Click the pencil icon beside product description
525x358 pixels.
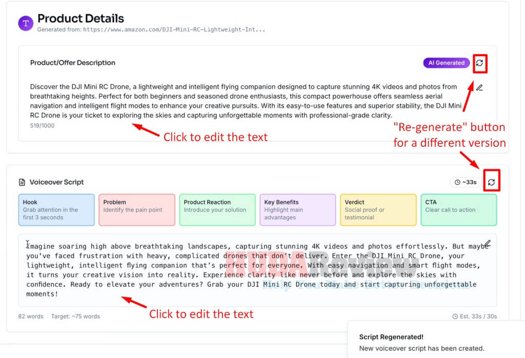[479, 88]
